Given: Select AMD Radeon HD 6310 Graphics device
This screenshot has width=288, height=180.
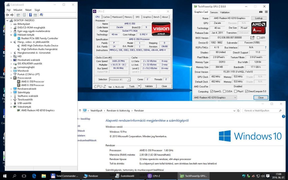Looking at the screenshot, I should 38,110.
